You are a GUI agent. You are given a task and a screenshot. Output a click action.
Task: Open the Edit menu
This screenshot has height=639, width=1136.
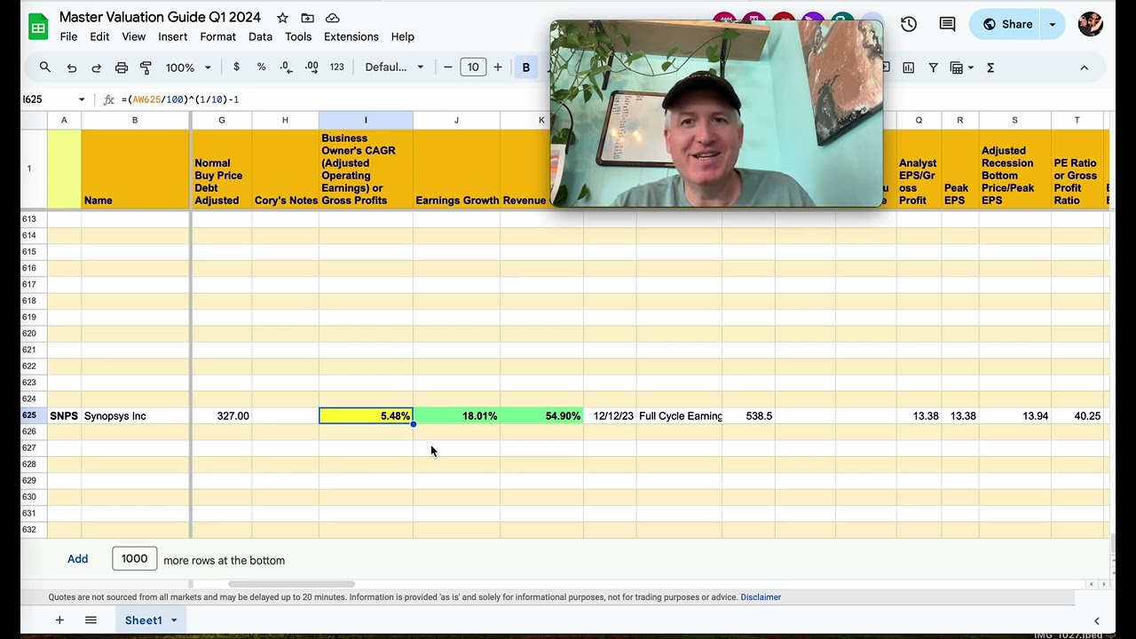(99, 36)
